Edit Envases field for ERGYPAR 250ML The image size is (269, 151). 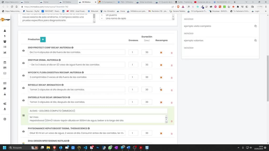(x=133, y=65)
